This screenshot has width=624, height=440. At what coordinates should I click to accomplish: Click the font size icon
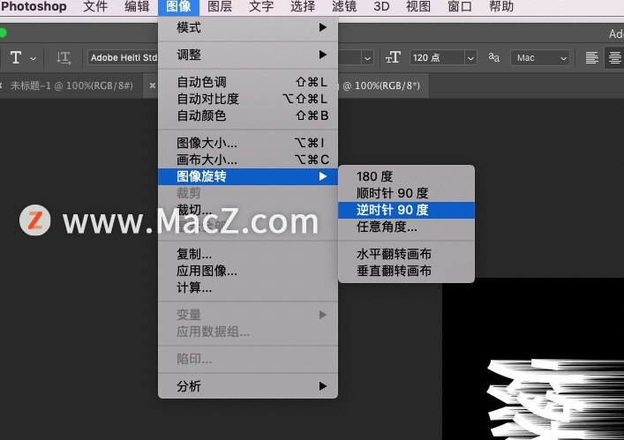(393, 57)
